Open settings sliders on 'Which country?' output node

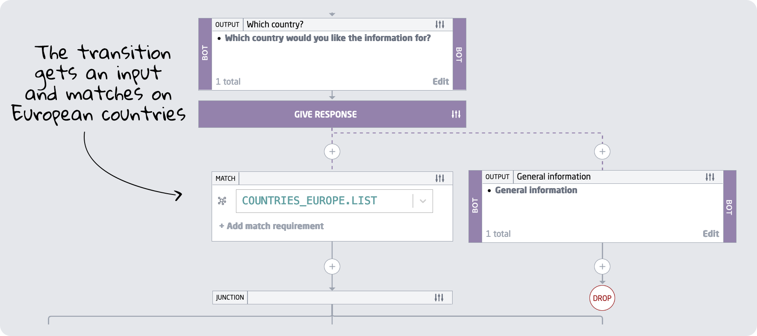(440, 24)
